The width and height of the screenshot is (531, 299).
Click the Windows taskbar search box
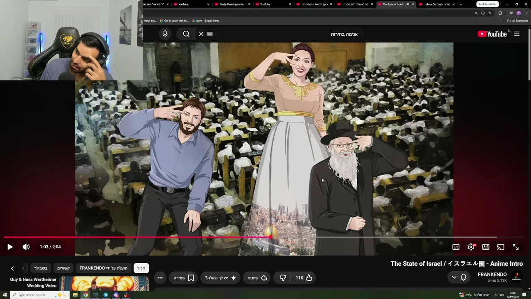click(40, 295)
